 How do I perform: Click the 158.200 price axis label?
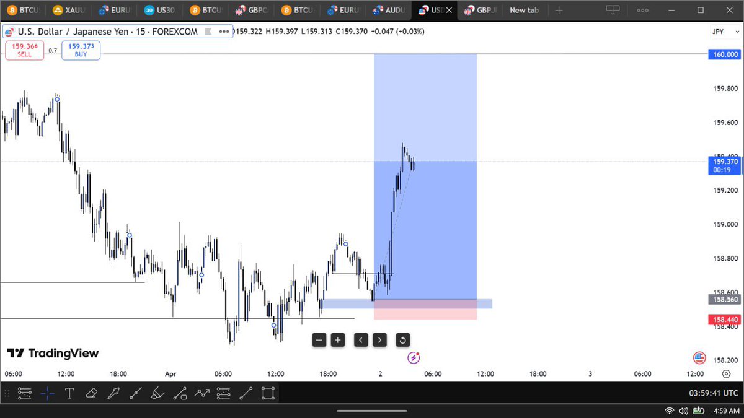(725, 360)
